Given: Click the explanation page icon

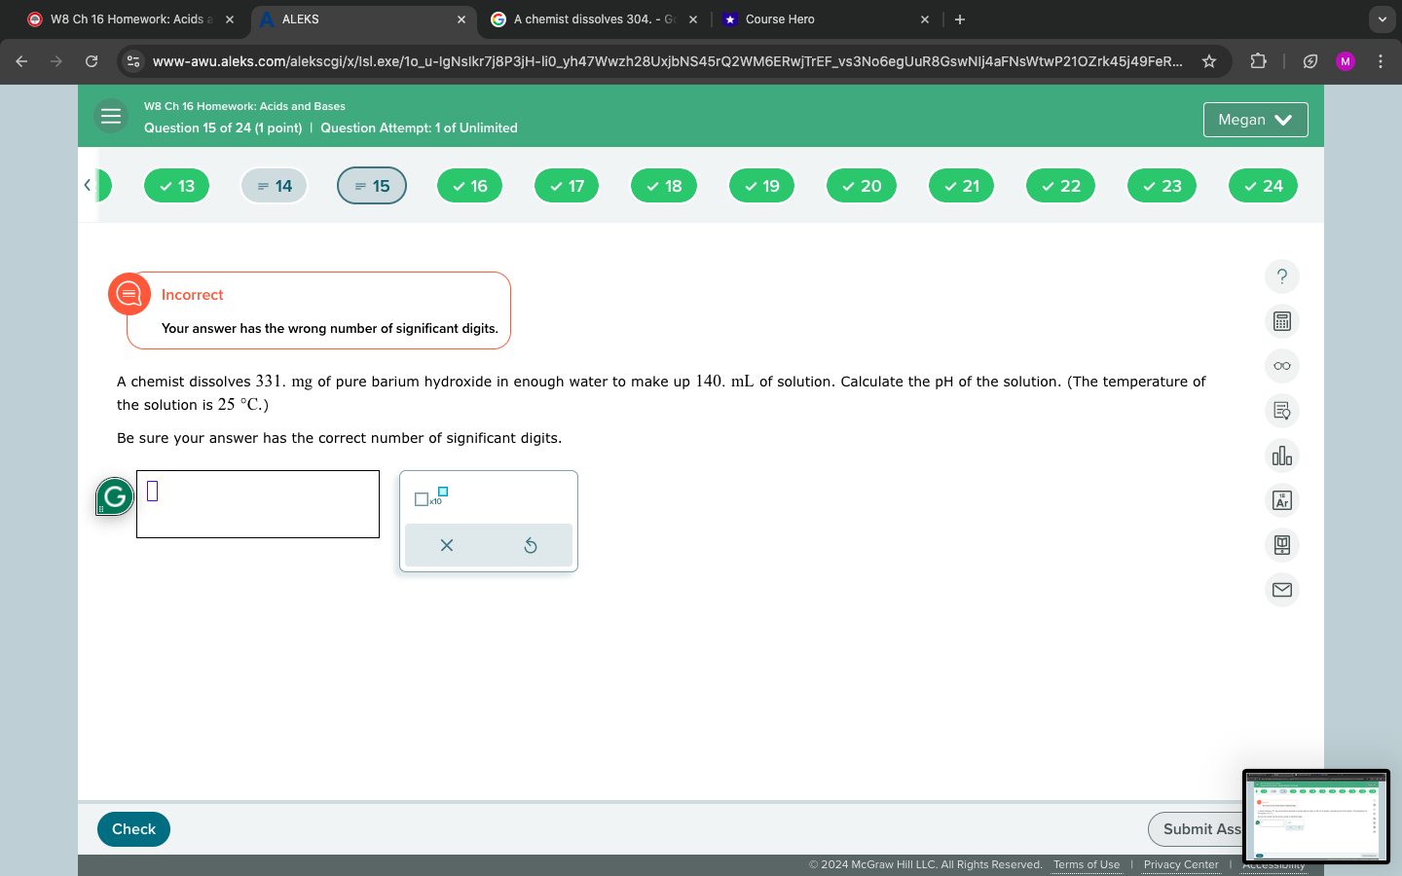Looking at the screenshot, I should pyautogui.click(x=1281, y=411).
